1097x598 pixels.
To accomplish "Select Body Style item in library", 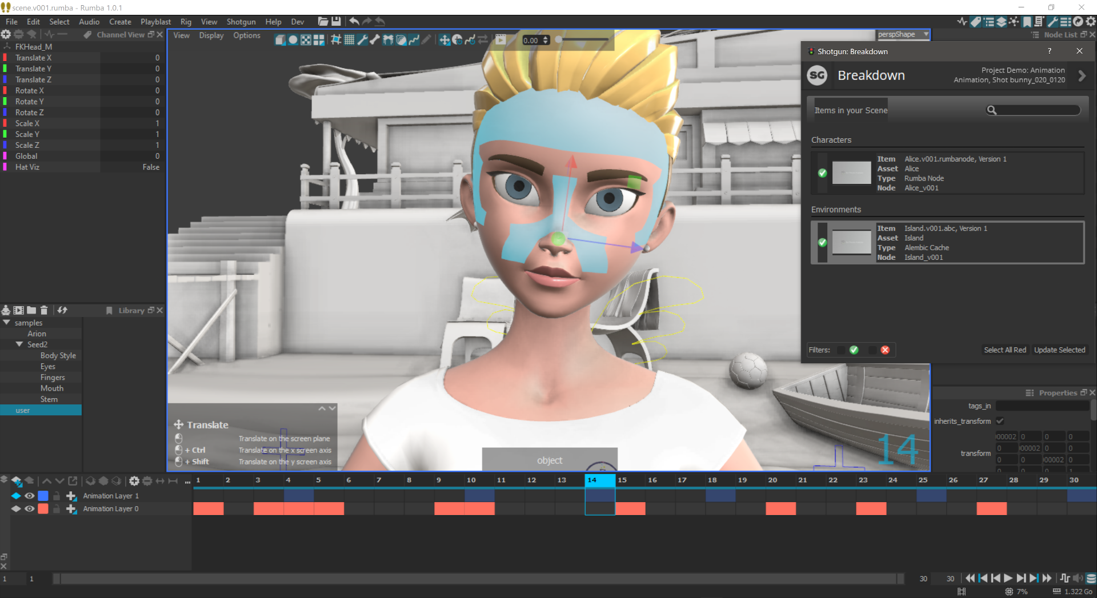I will click(x=58, y=355).
